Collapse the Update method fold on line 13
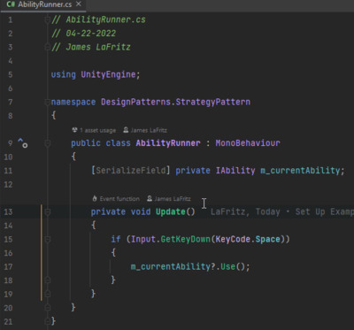 pyautogui.click(x=47, y=211)
